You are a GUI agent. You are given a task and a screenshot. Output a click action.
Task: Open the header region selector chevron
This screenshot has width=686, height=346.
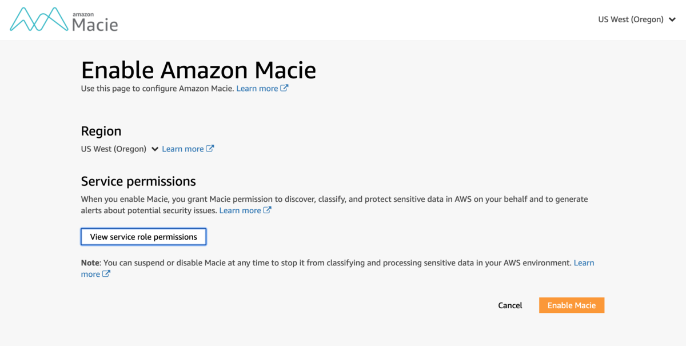[672, 20]
